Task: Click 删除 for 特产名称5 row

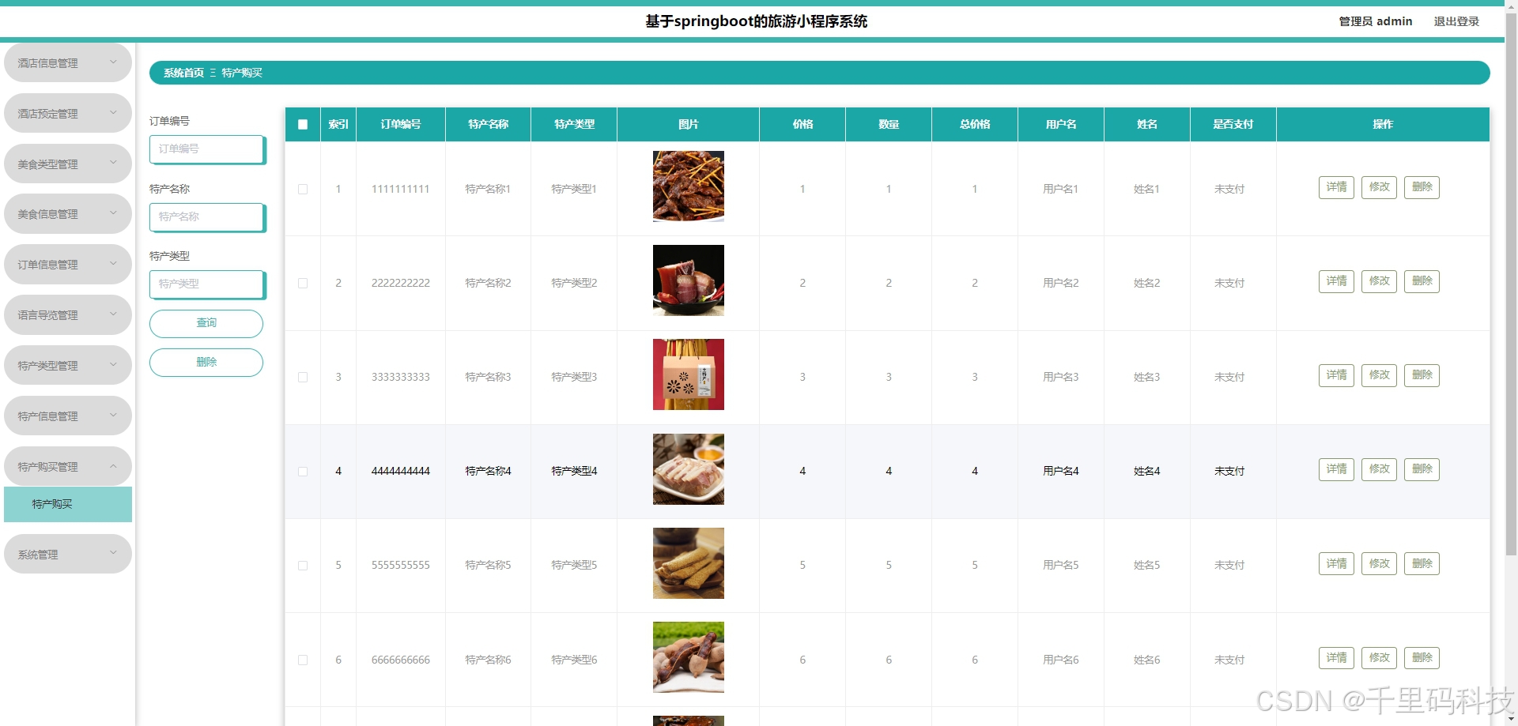Action: (1422, 563)
